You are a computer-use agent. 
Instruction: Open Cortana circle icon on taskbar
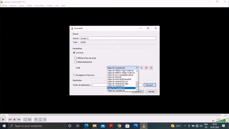(x=70, y=126)
